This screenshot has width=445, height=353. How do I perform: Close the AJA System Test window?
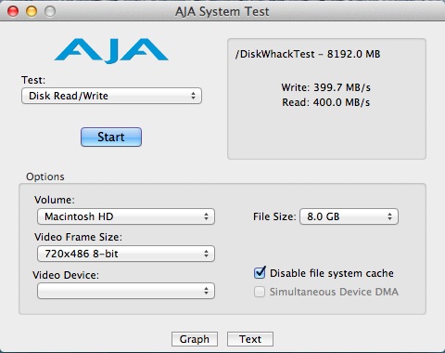pos(13,11)
